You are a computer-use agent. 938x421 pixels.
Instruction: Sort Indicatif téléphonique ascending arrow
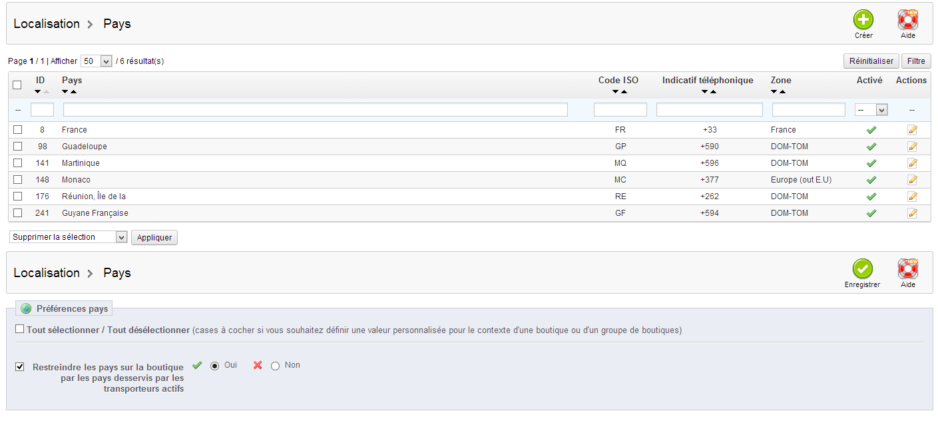pos(713,92)
